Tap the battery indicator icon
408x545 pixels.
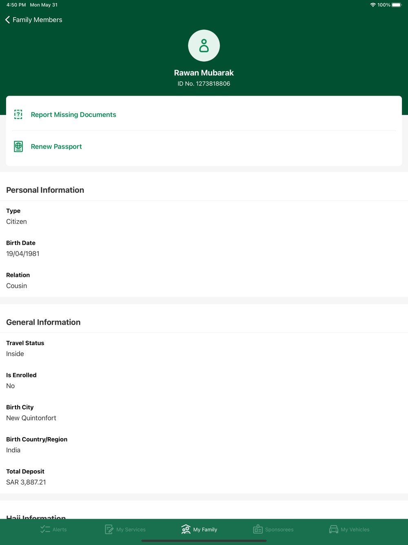click(397, 5)
